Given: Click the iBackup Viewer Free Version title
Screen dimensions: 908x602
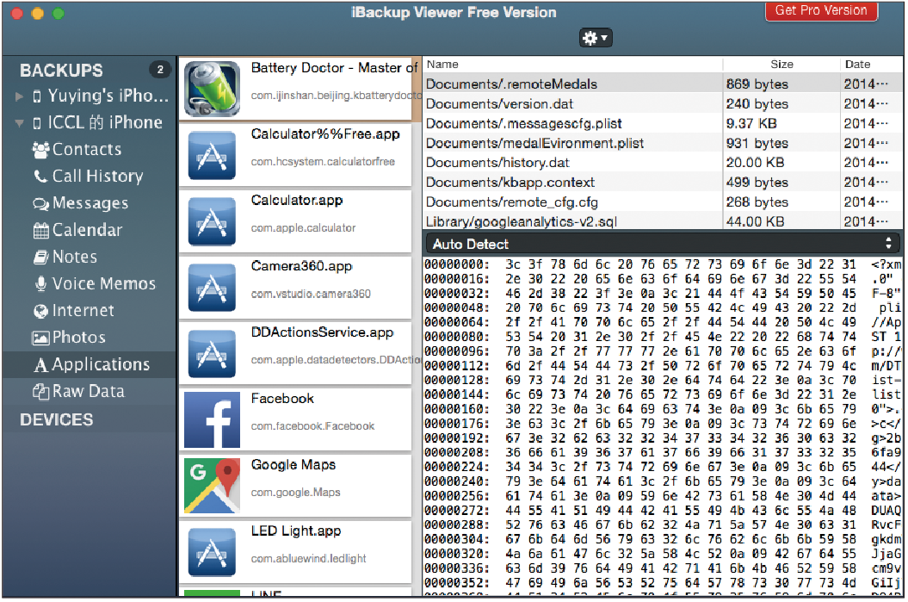Looking at the screenshot, I should click(x=454, y=13).
